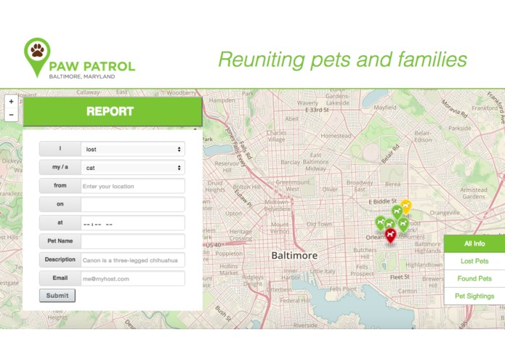The height and width of the screenshot is (359, 505).
Task: Click 'Fleet St' label on the map
Action: (400, 277)
